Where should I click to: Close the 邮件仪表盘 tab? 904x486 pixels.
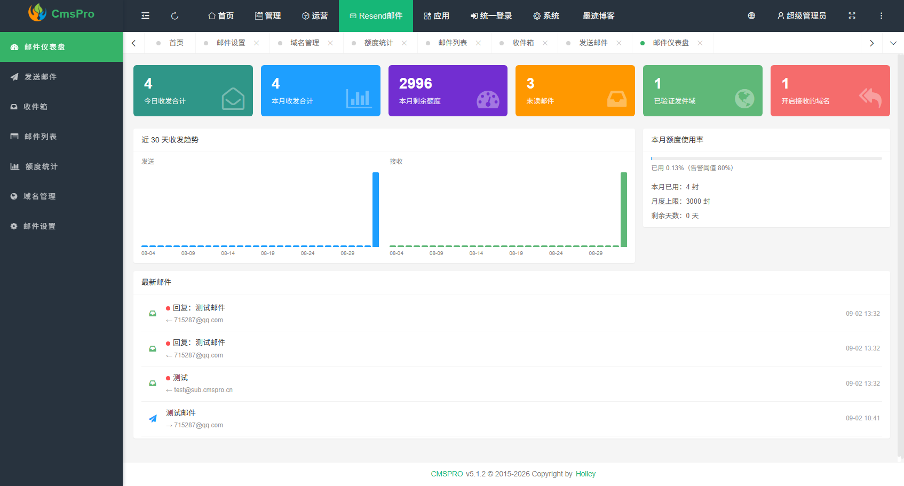[x=700, y=43]
